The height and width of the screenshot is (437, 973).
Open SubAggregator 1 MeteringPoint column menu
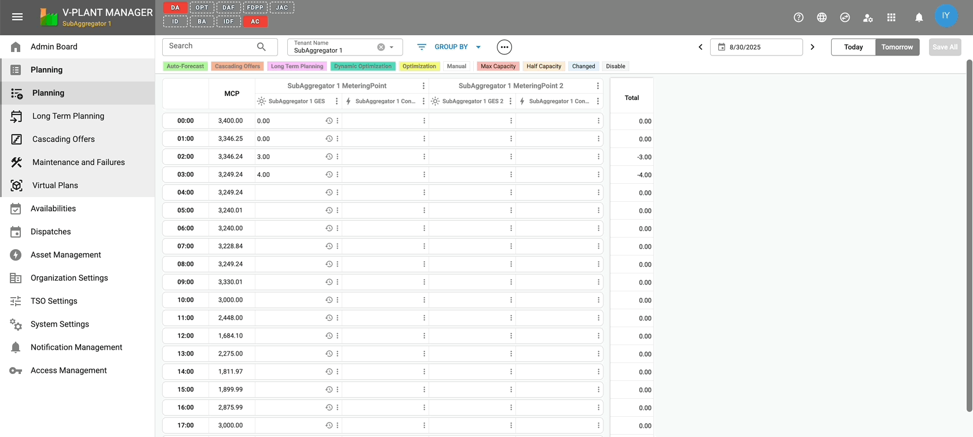point(423,86)
